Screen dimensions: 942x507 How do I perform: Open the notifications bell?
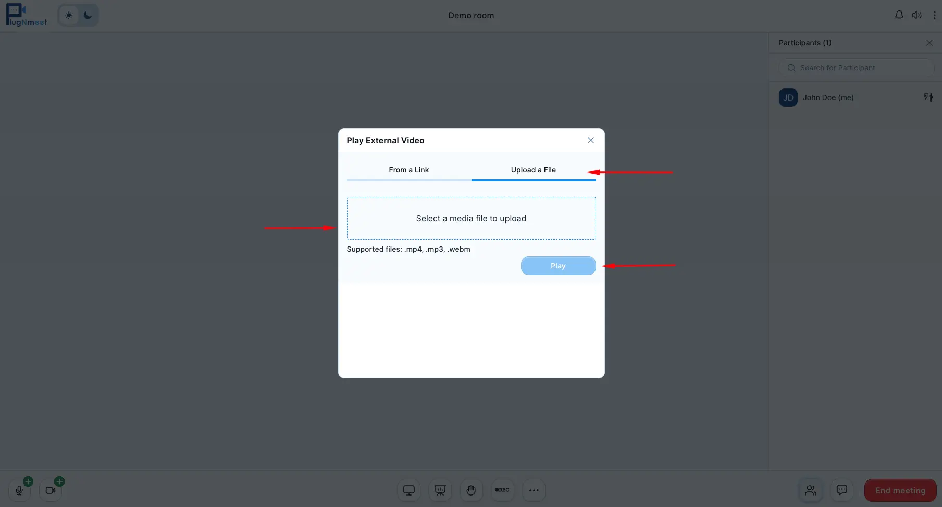tap(899, 15)
